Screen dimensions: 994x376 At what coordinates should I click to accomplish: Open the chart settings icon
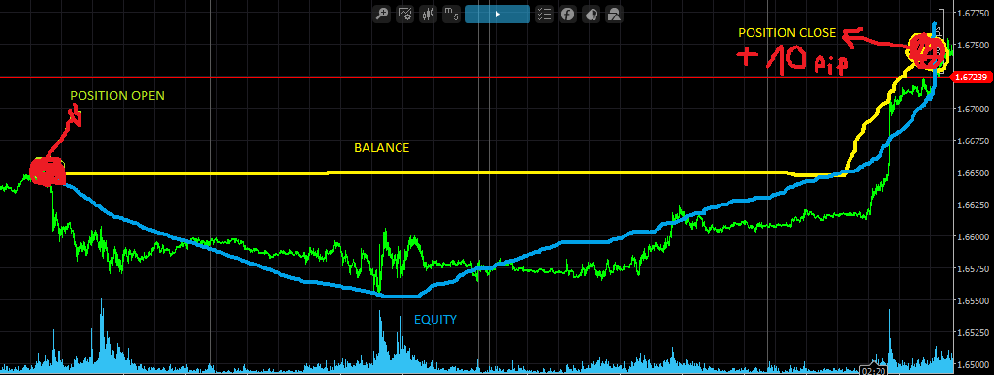pos(405,14)
